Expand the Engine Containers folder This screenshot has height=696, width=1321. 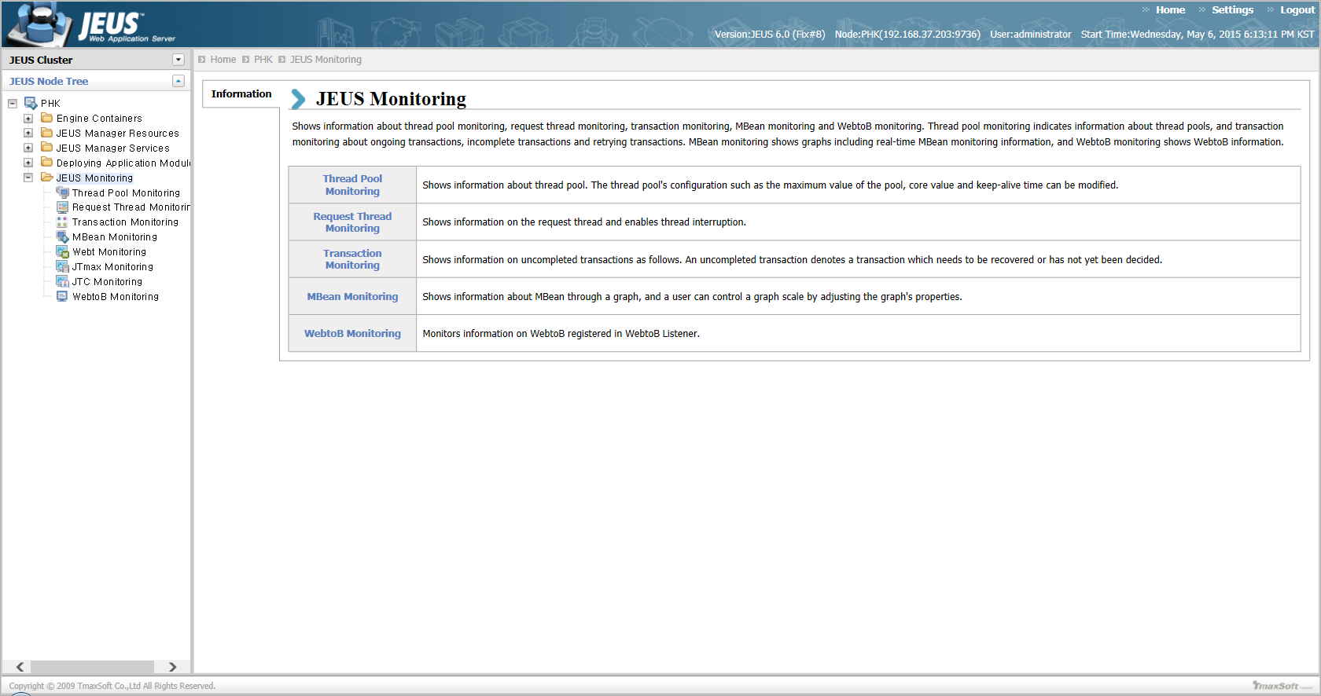pos(28,119)
